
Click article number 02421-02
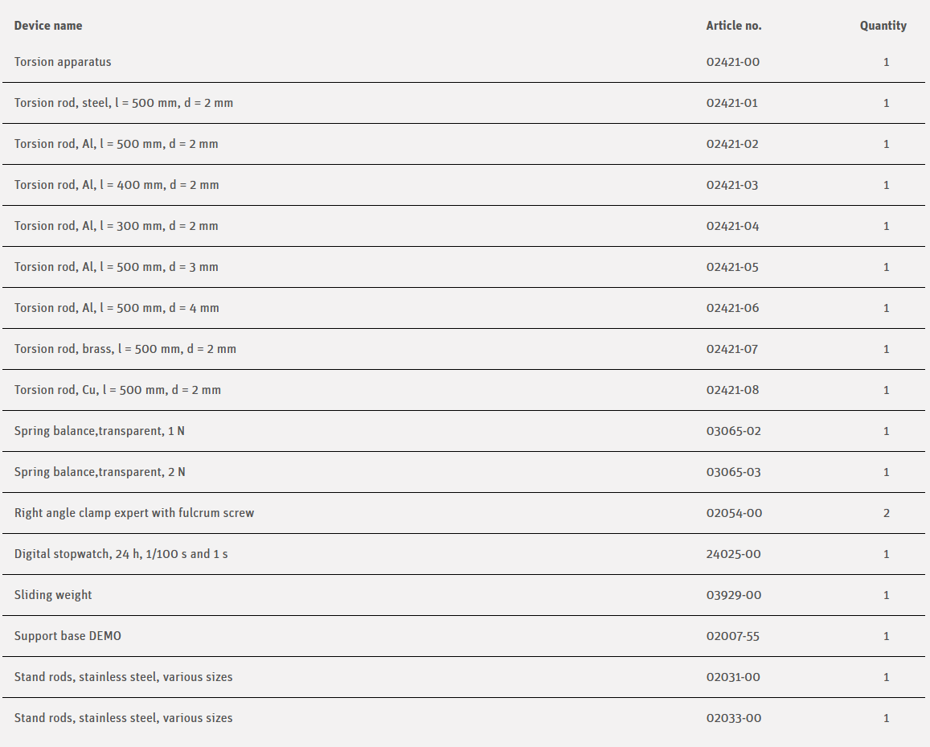point(732,144)
